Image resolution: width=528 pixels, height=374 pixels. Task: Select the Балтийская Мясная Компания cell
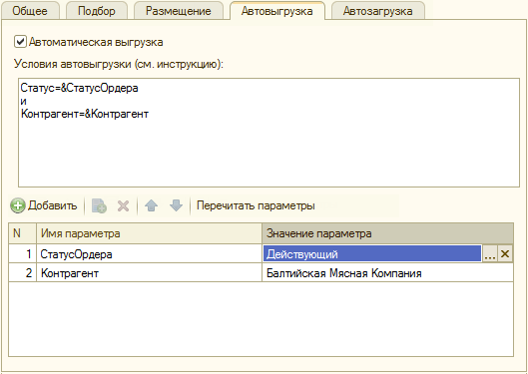pos(387,272)
